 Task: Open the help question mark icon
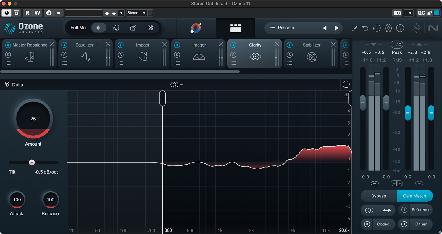point(400,28)
